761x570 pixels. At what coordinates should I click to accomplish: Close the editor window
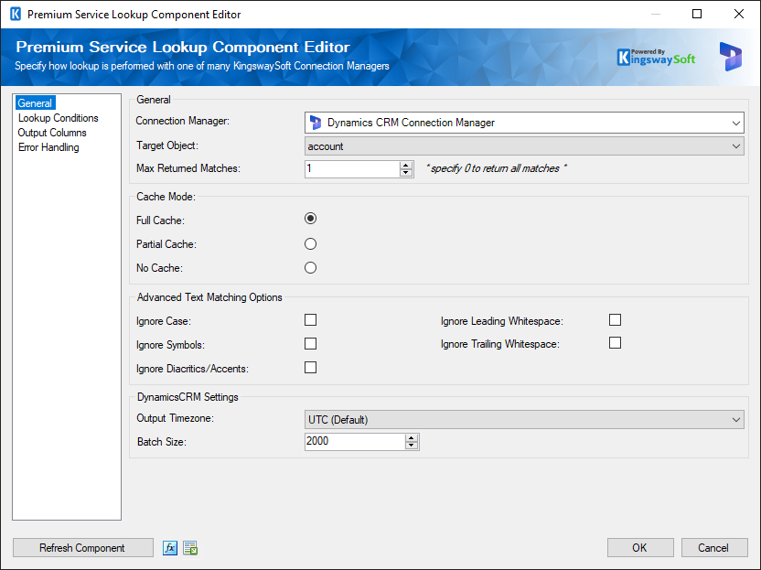[x=739, y=14]
